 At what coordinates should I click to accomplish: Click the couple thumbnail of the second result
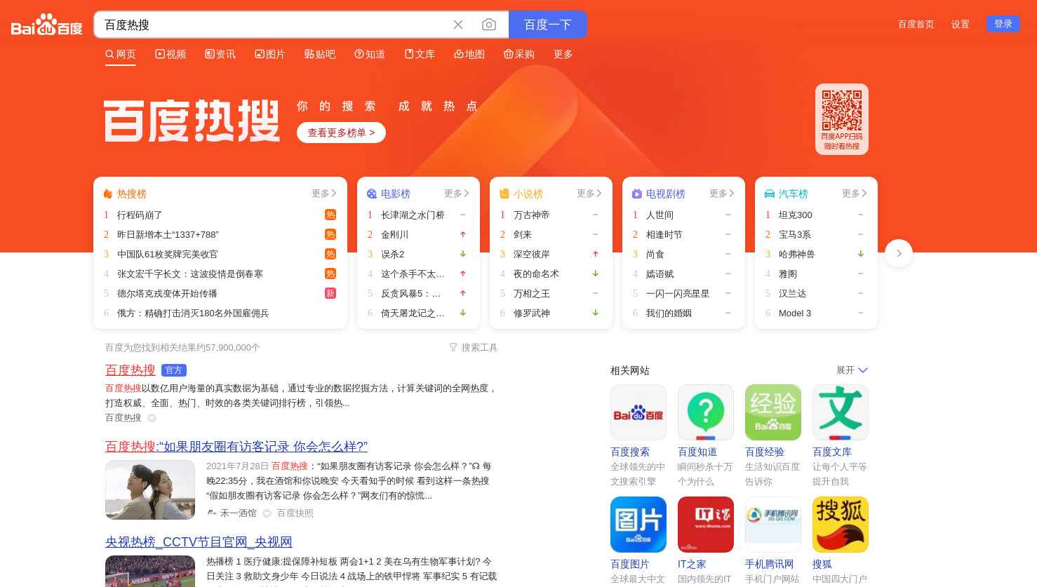tap(150, 490)
